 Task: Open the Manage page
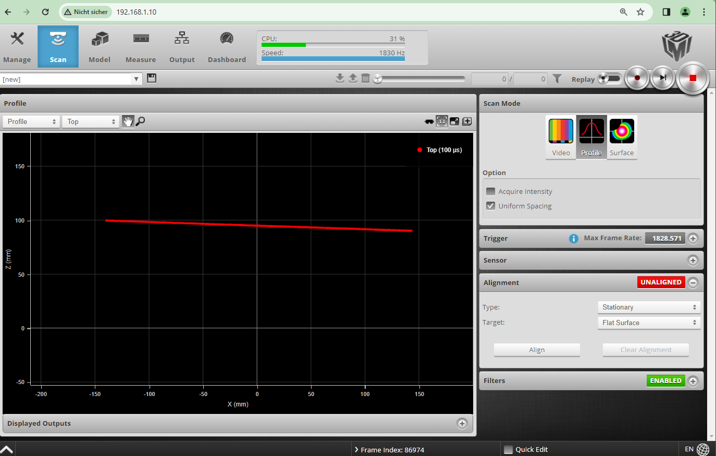coord(17,47)
